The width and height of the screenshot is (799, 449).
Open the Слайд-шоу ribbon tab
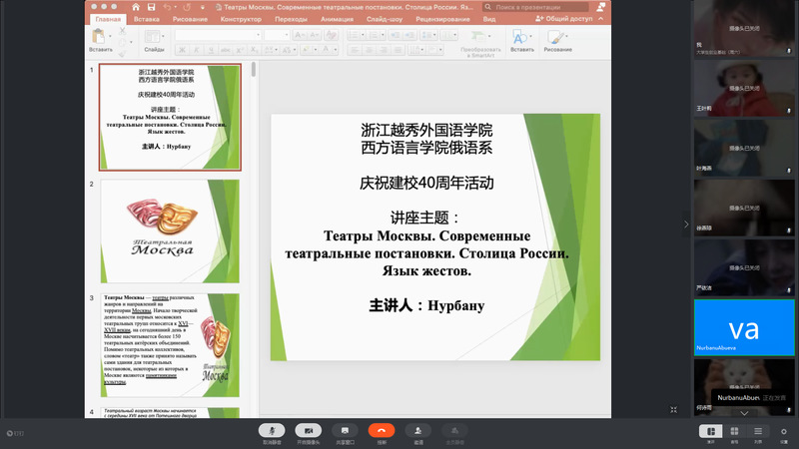[385, 19]
